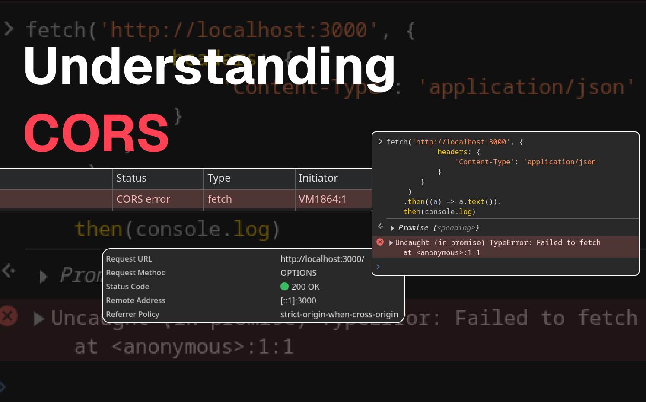Click the OPTIONS request method value
646x402 pixels.
pyautogui.click(x=298, y=273)
